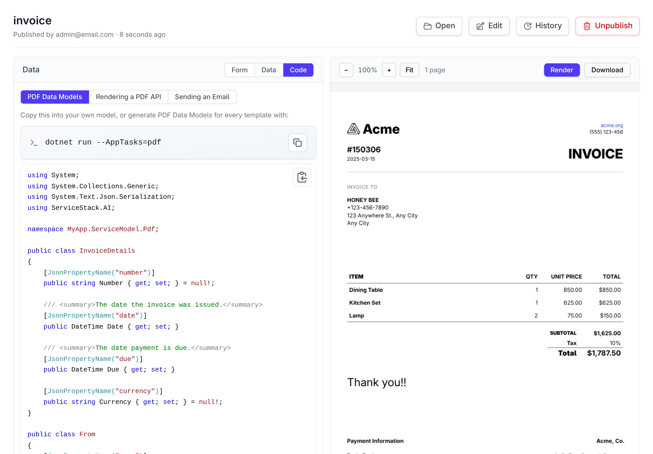Click the 'namespace MyApp.ServiceModel.Pdf' code line
Viewport: 653px width, 454px height.
coord(93,229)
